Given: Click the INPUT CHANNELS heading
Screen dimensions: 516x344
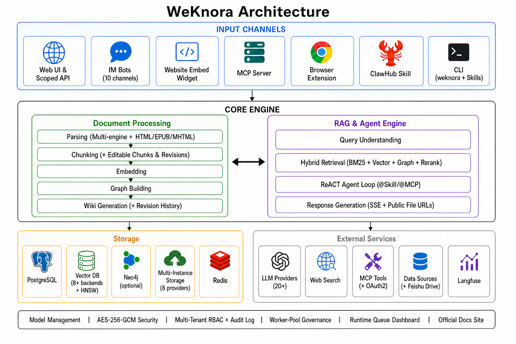Looking at the screenshot, I should (251, 30).
